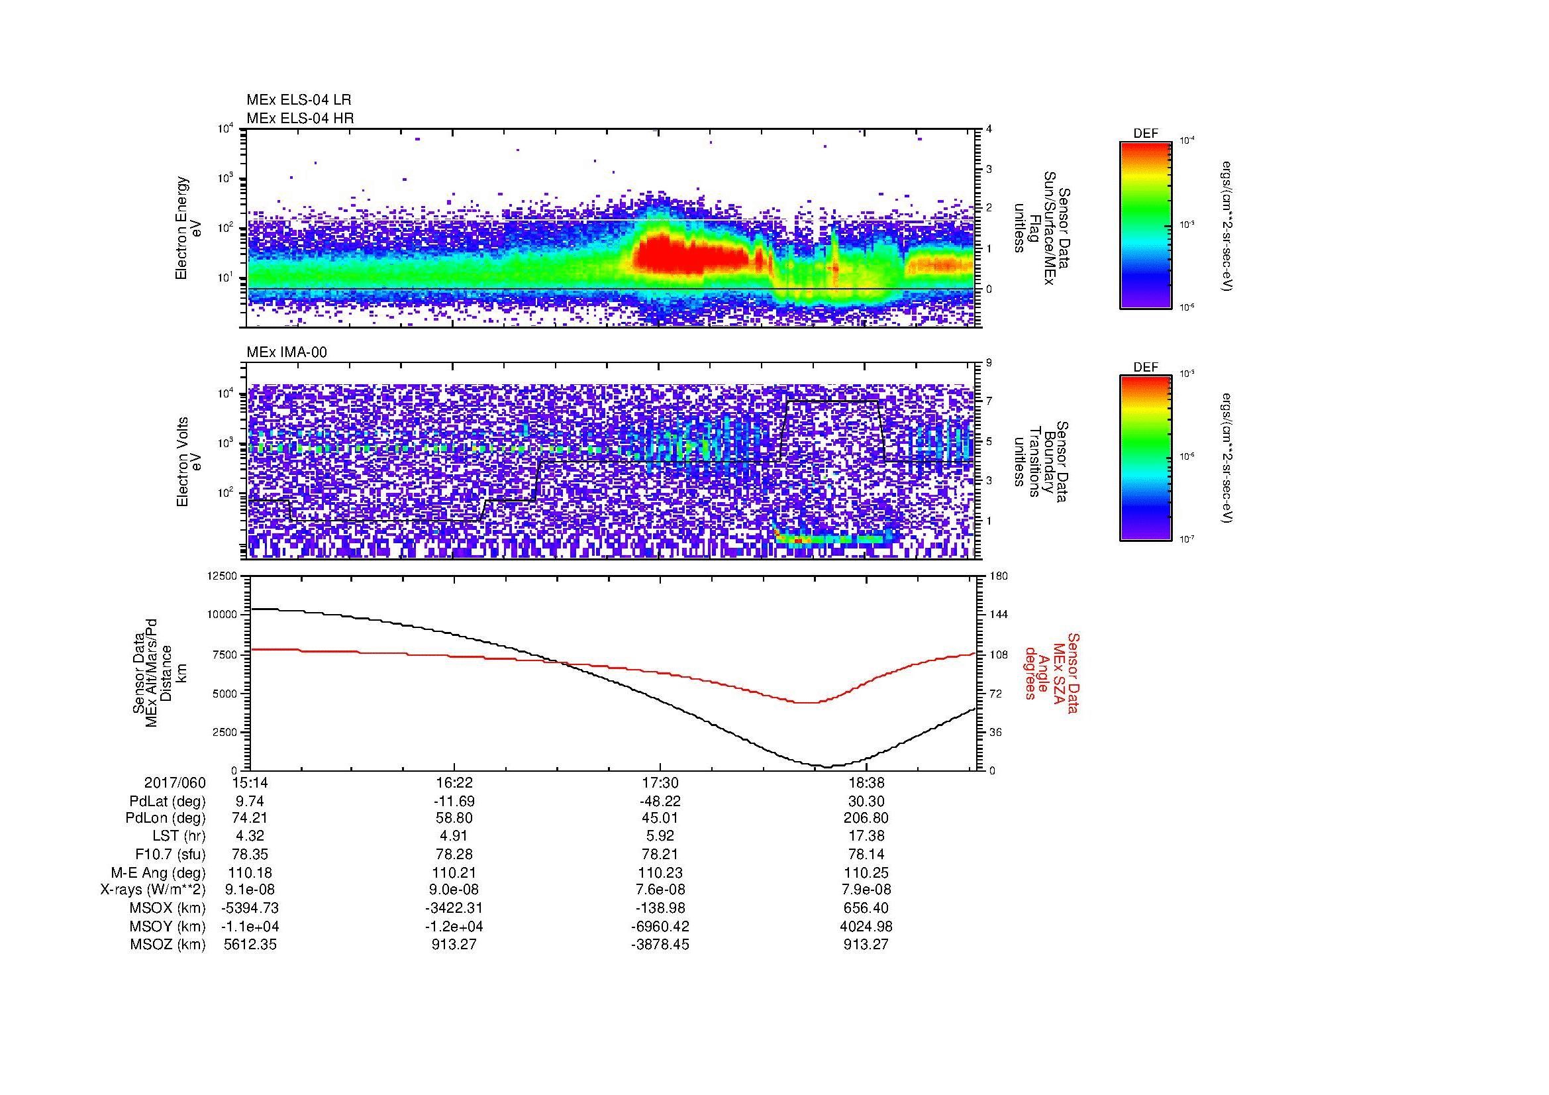The width and height of the screenshot is (1549, 1095).
Task: Click the MEx ELS-04 HR title
Action: pyautogui.click(x=300, y=118)
